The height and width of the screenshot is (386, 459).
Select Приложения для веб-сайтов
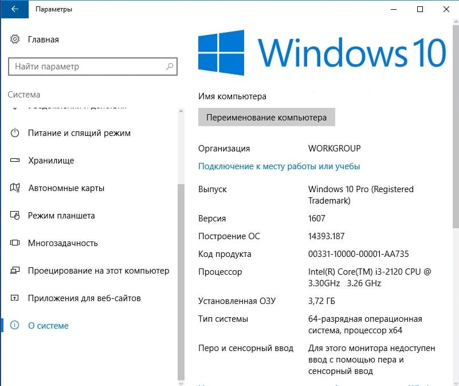click(x=84, y=298)
